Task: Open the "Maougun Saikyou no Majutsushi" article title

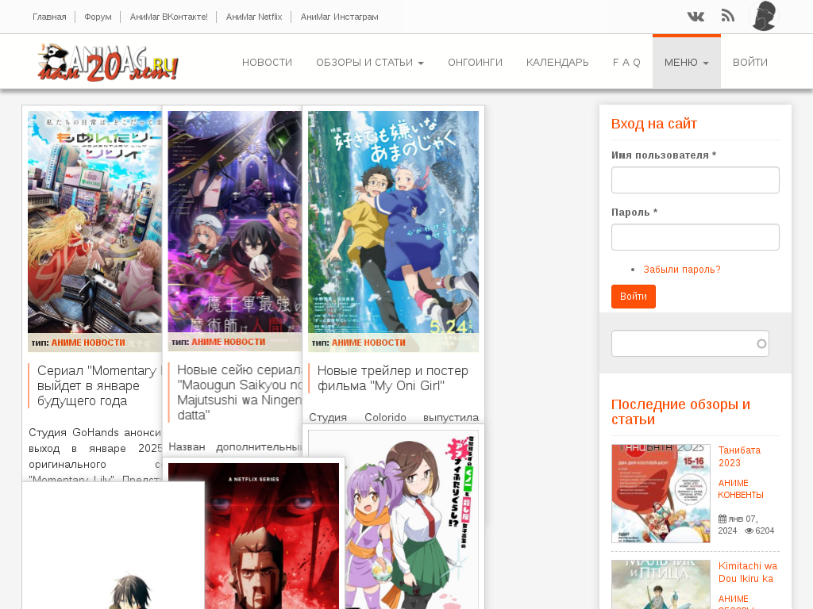Action: click(x=240, y=393)
